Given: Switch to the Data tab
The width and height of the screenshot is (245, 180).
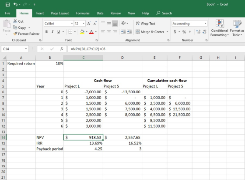Looking at the screenshot, I should (100, 13).
